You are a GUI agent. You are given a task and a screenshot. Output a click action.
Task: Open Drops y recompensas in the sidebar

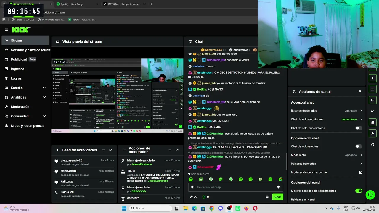click(25, 126)
